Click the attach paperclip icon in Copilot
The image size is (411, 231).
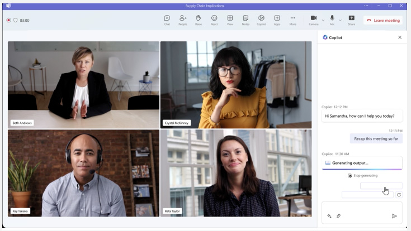coord(338,216)
